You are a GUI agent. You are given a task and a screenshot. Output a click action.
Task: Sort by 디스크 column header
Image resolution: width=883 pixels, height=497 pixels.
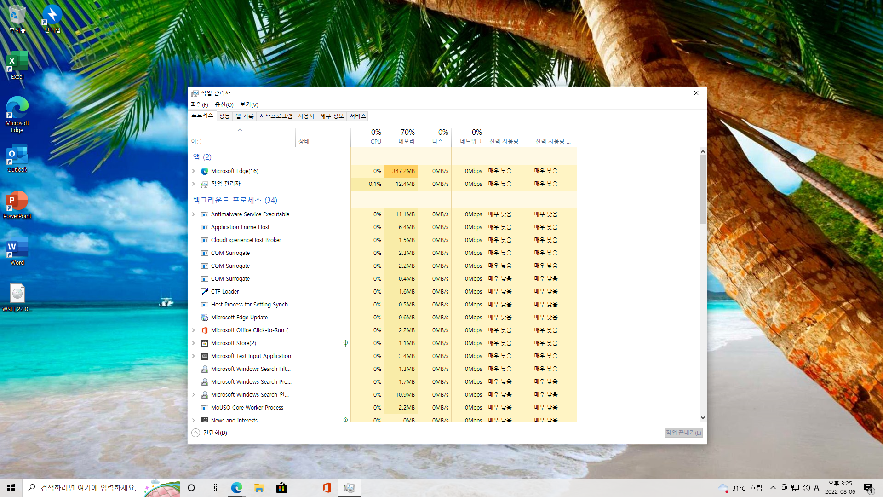click(x=435, y=136)
